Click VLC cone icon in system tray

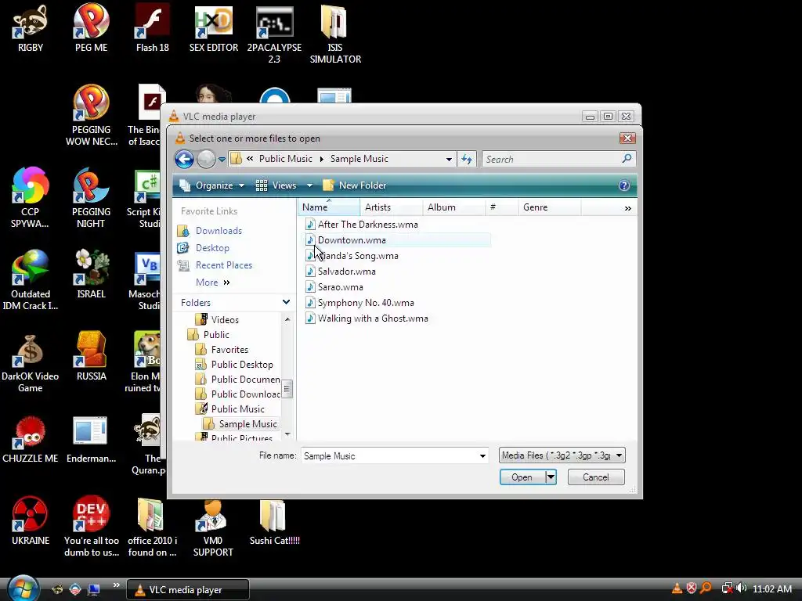676,588
